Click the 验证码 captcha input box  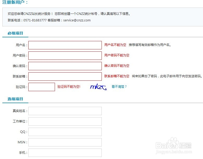pyautogui.click(x=42, y=87)
